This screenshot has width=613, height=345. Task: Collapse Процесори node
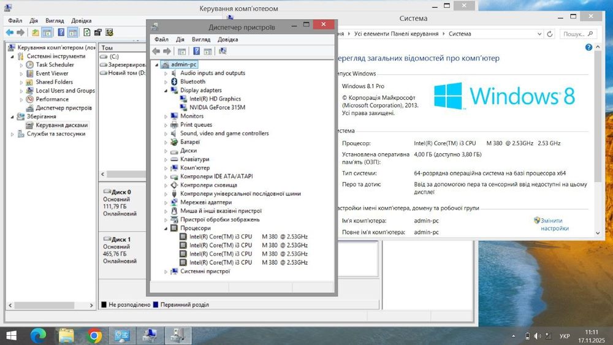pos(166,229)
